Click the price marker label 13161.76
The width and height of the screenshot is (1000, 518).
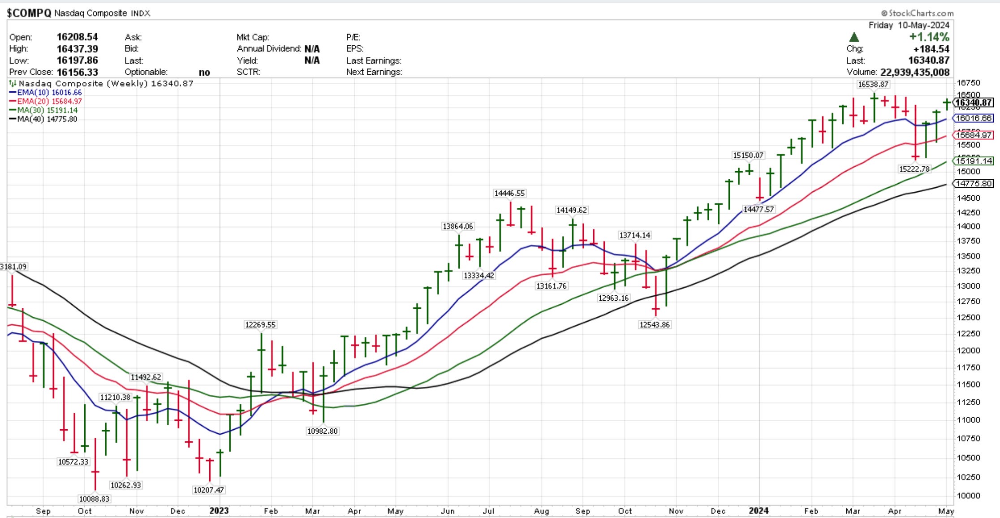pyautogui.click(x=552, y=286)
